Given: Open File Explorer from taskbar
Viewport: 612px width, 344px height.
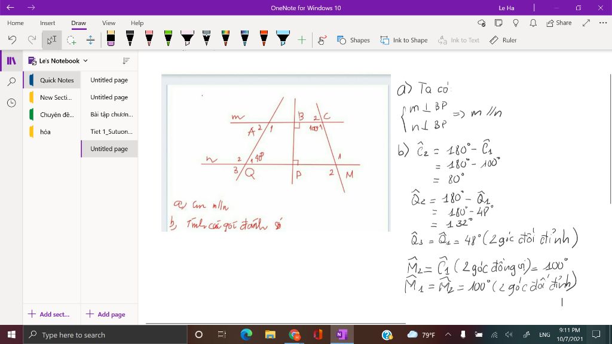Looking at the screenshot, I should tap(270, 334).
